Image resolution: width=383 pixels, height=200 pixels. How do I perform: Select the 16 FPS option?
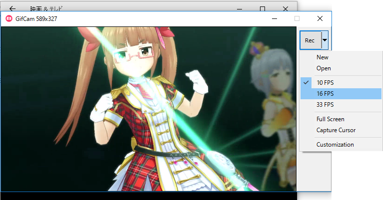pos(340,94)
